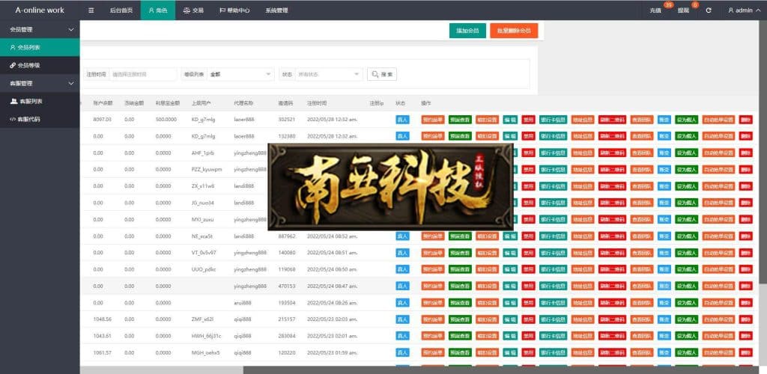Click 刷新二维码 for user UUO_pdkc

(x=612, y=269)
